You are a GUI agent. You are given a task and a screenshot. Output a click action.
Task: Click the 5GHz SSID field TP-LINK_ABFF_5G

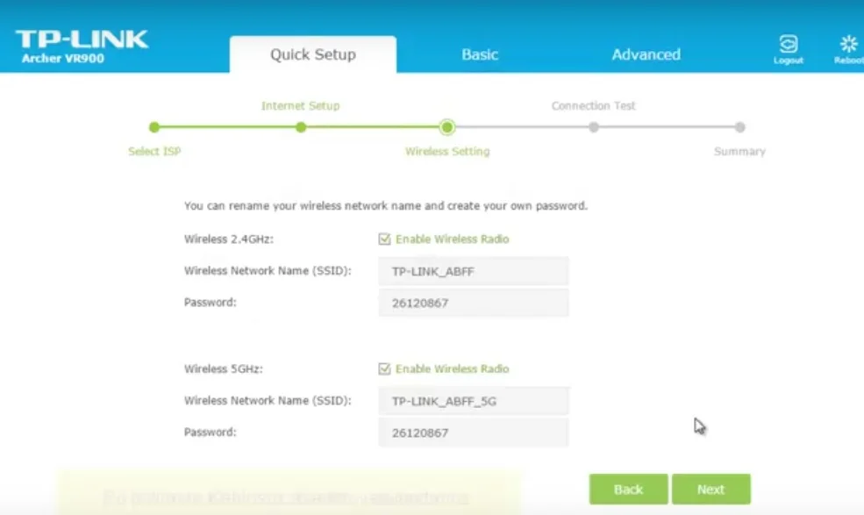[474, 401]
